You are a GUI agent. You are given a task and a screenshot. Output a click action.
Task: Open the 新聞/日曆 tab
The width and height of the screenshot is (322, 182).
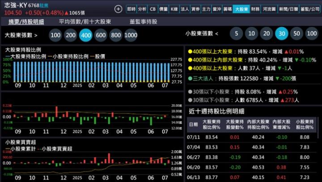pyautogui.click(x=288, y=9)
